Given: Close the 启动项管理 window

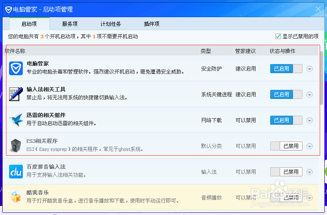Looking at the screenshot, I should (x=318, y=9).
